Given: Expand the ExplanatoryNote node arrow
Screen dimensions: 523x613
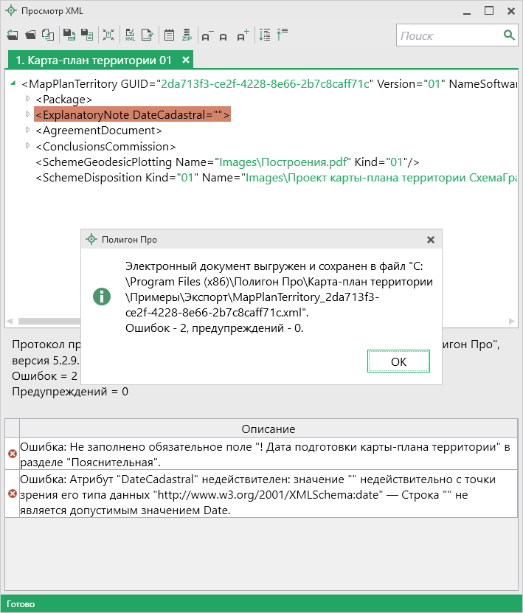Looking at the screenshot, I should tap(29, 114).
